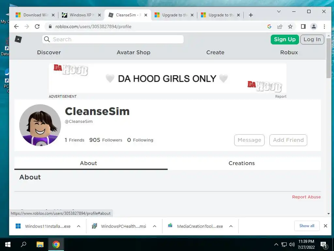Viewport: 334px width, 251px height.
Task: View the 1 Friends list
Action: point(75,140)
